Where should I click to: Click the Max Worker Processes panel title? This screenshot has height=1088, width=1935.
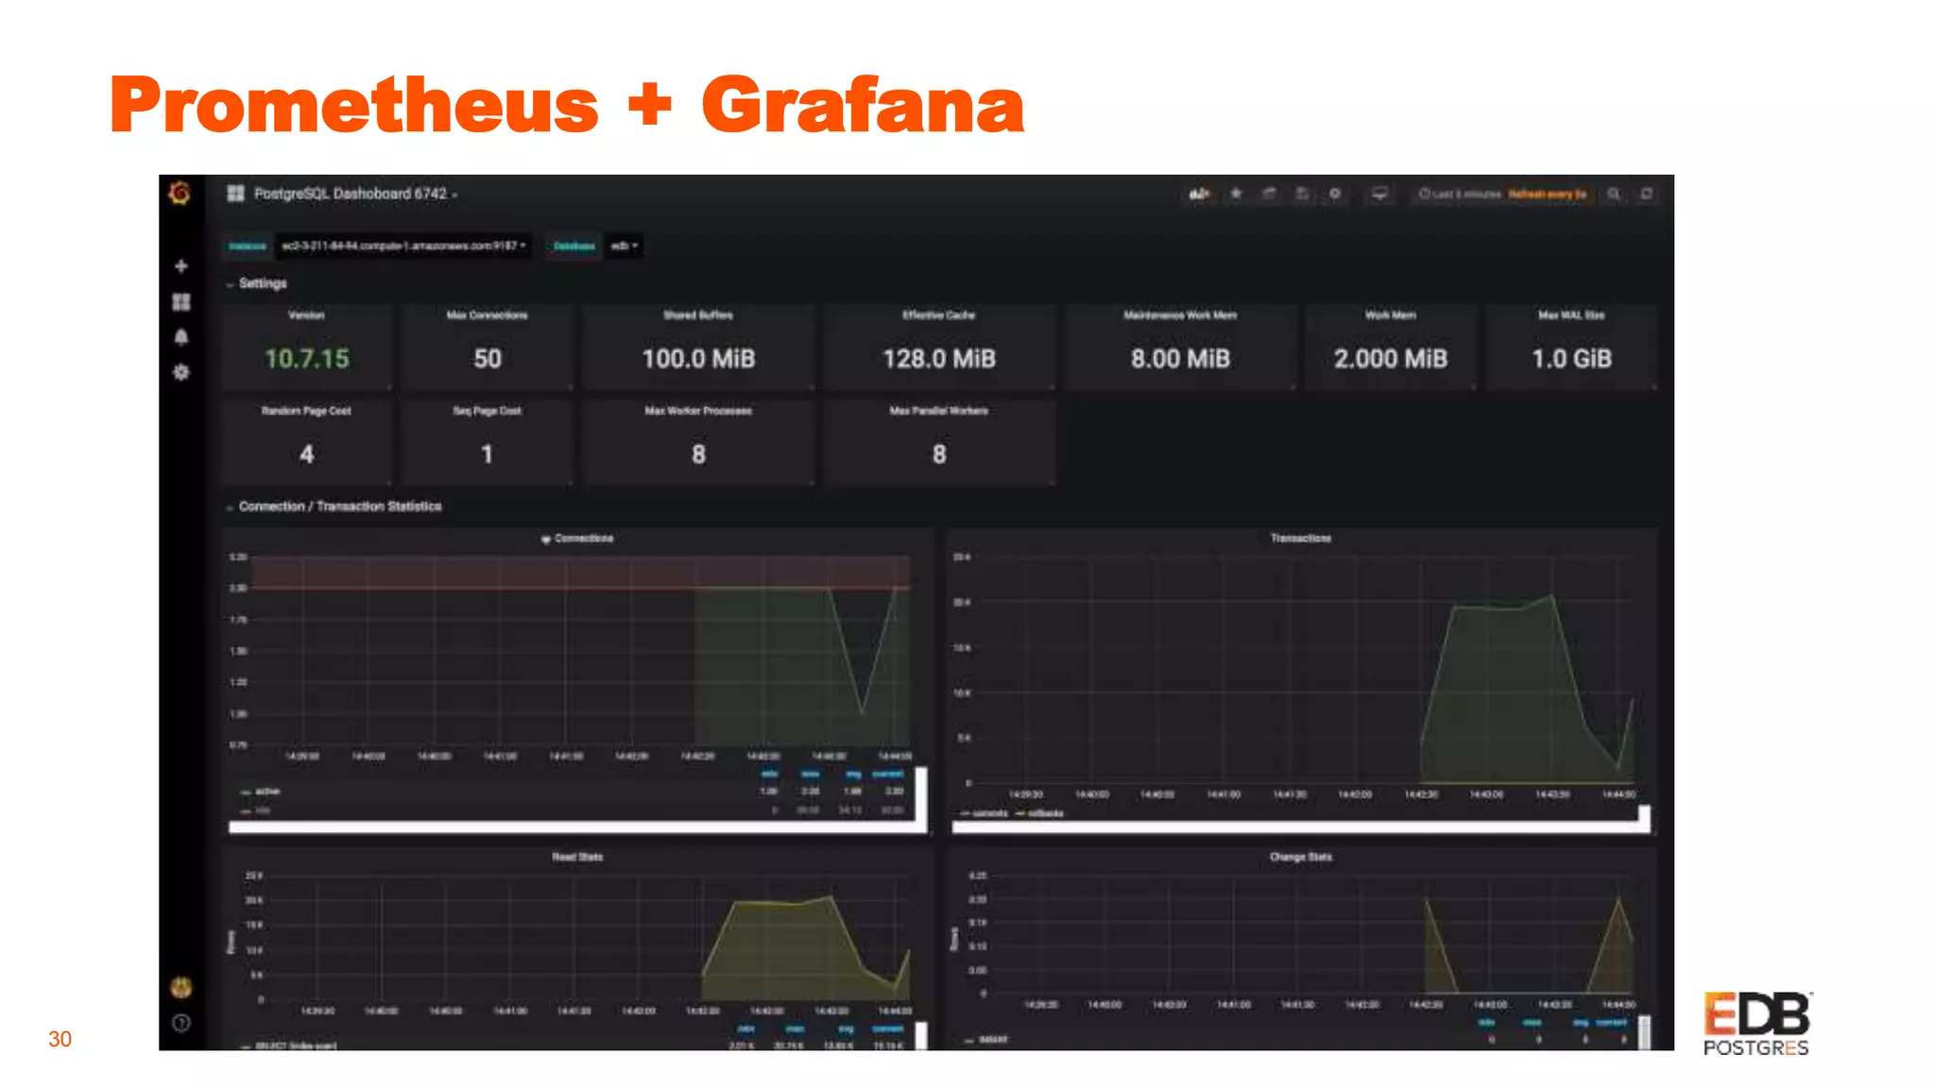pyautogui.click(x=698, y=411)
